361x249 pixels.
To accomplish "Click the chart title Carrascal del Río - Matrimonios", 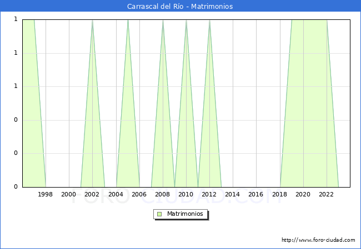I will (x=180, y=6).
